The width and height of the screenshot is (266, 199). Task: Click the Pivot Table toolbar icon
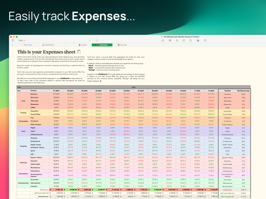point(97,40)
